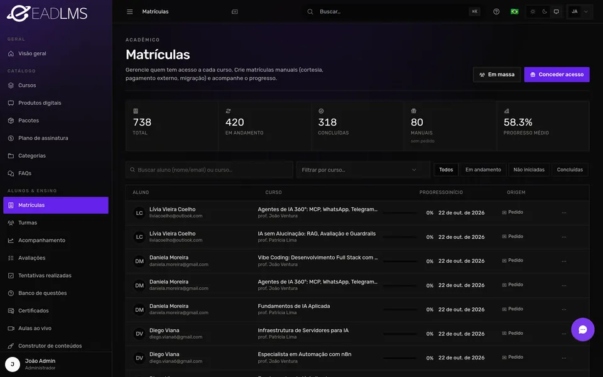Viewport: 603px width, 377px height.
Task: Open row menu for Fundamentos de IA Aplicada
Action: click(x=564, y=309)
